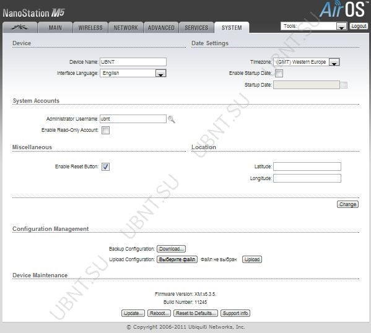Open Support Info

pos(235,313)
